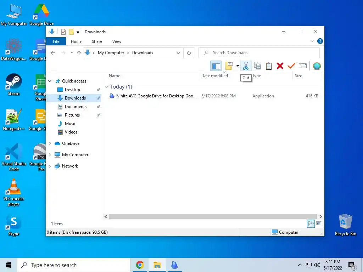Refresh the Downloads folder view

click(189, 53)
